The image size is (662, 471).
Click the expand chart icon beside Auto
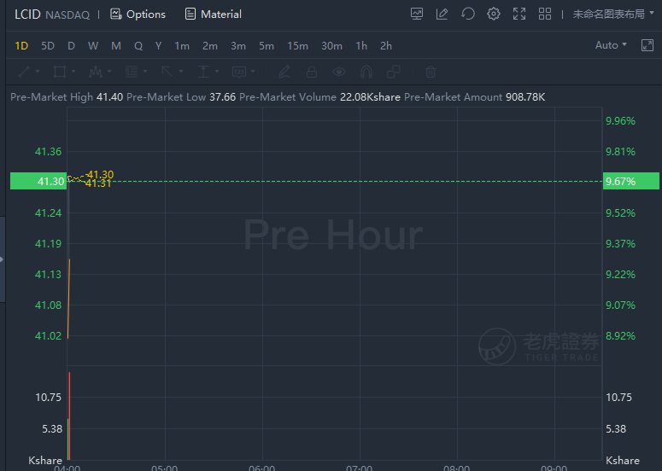(x=647, y=45)
